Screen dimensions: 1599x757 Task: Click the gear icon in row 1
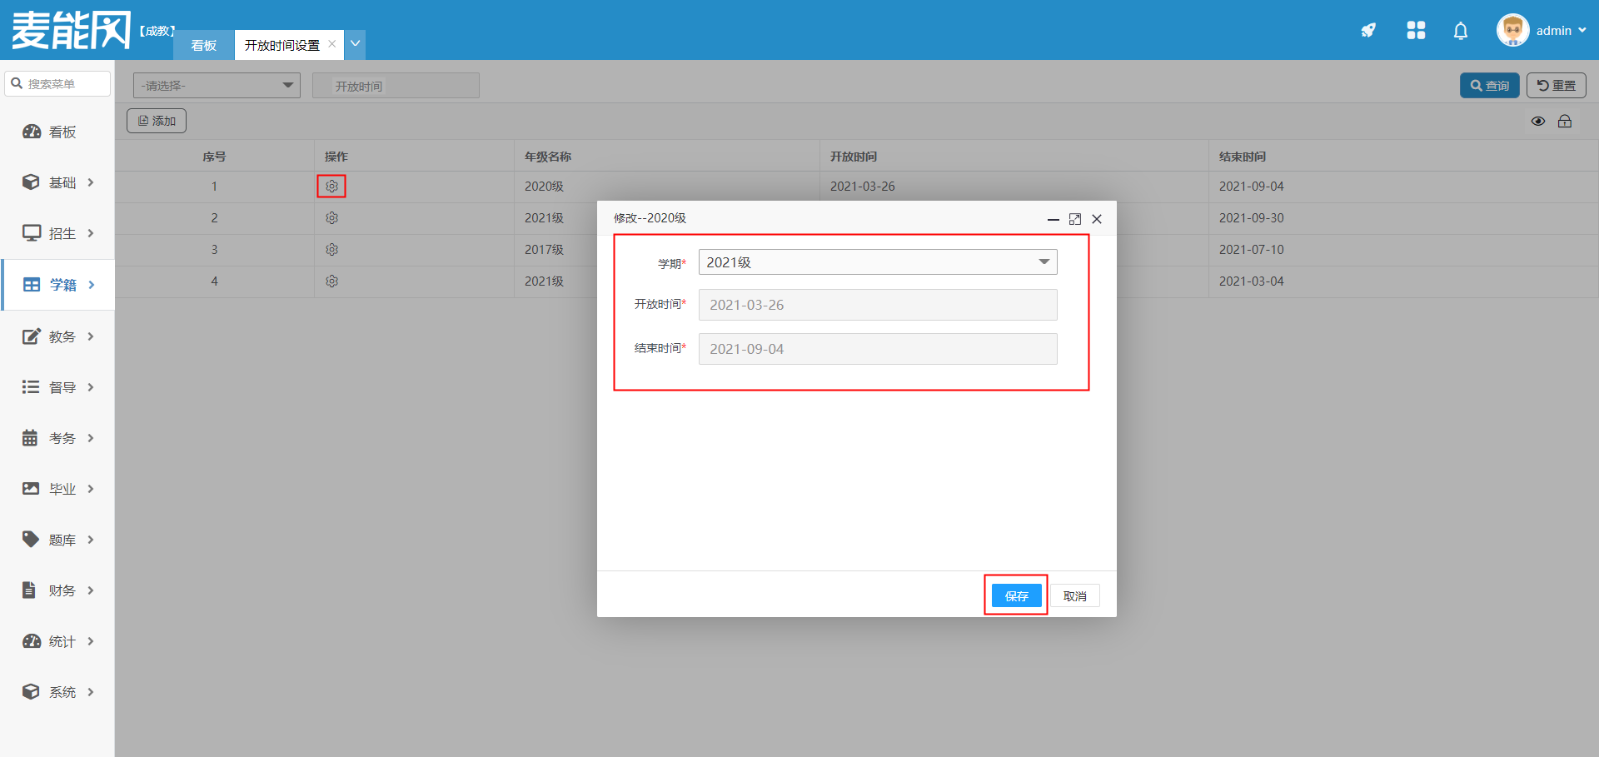(331, 187)
